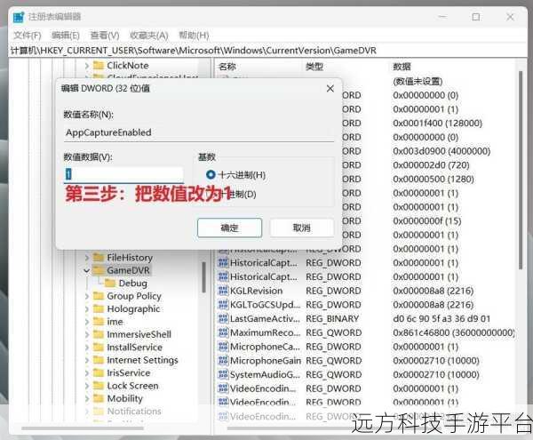Click the values list vertical scrollbar thumb
533x440 pixels.
(x=521, y=170)
